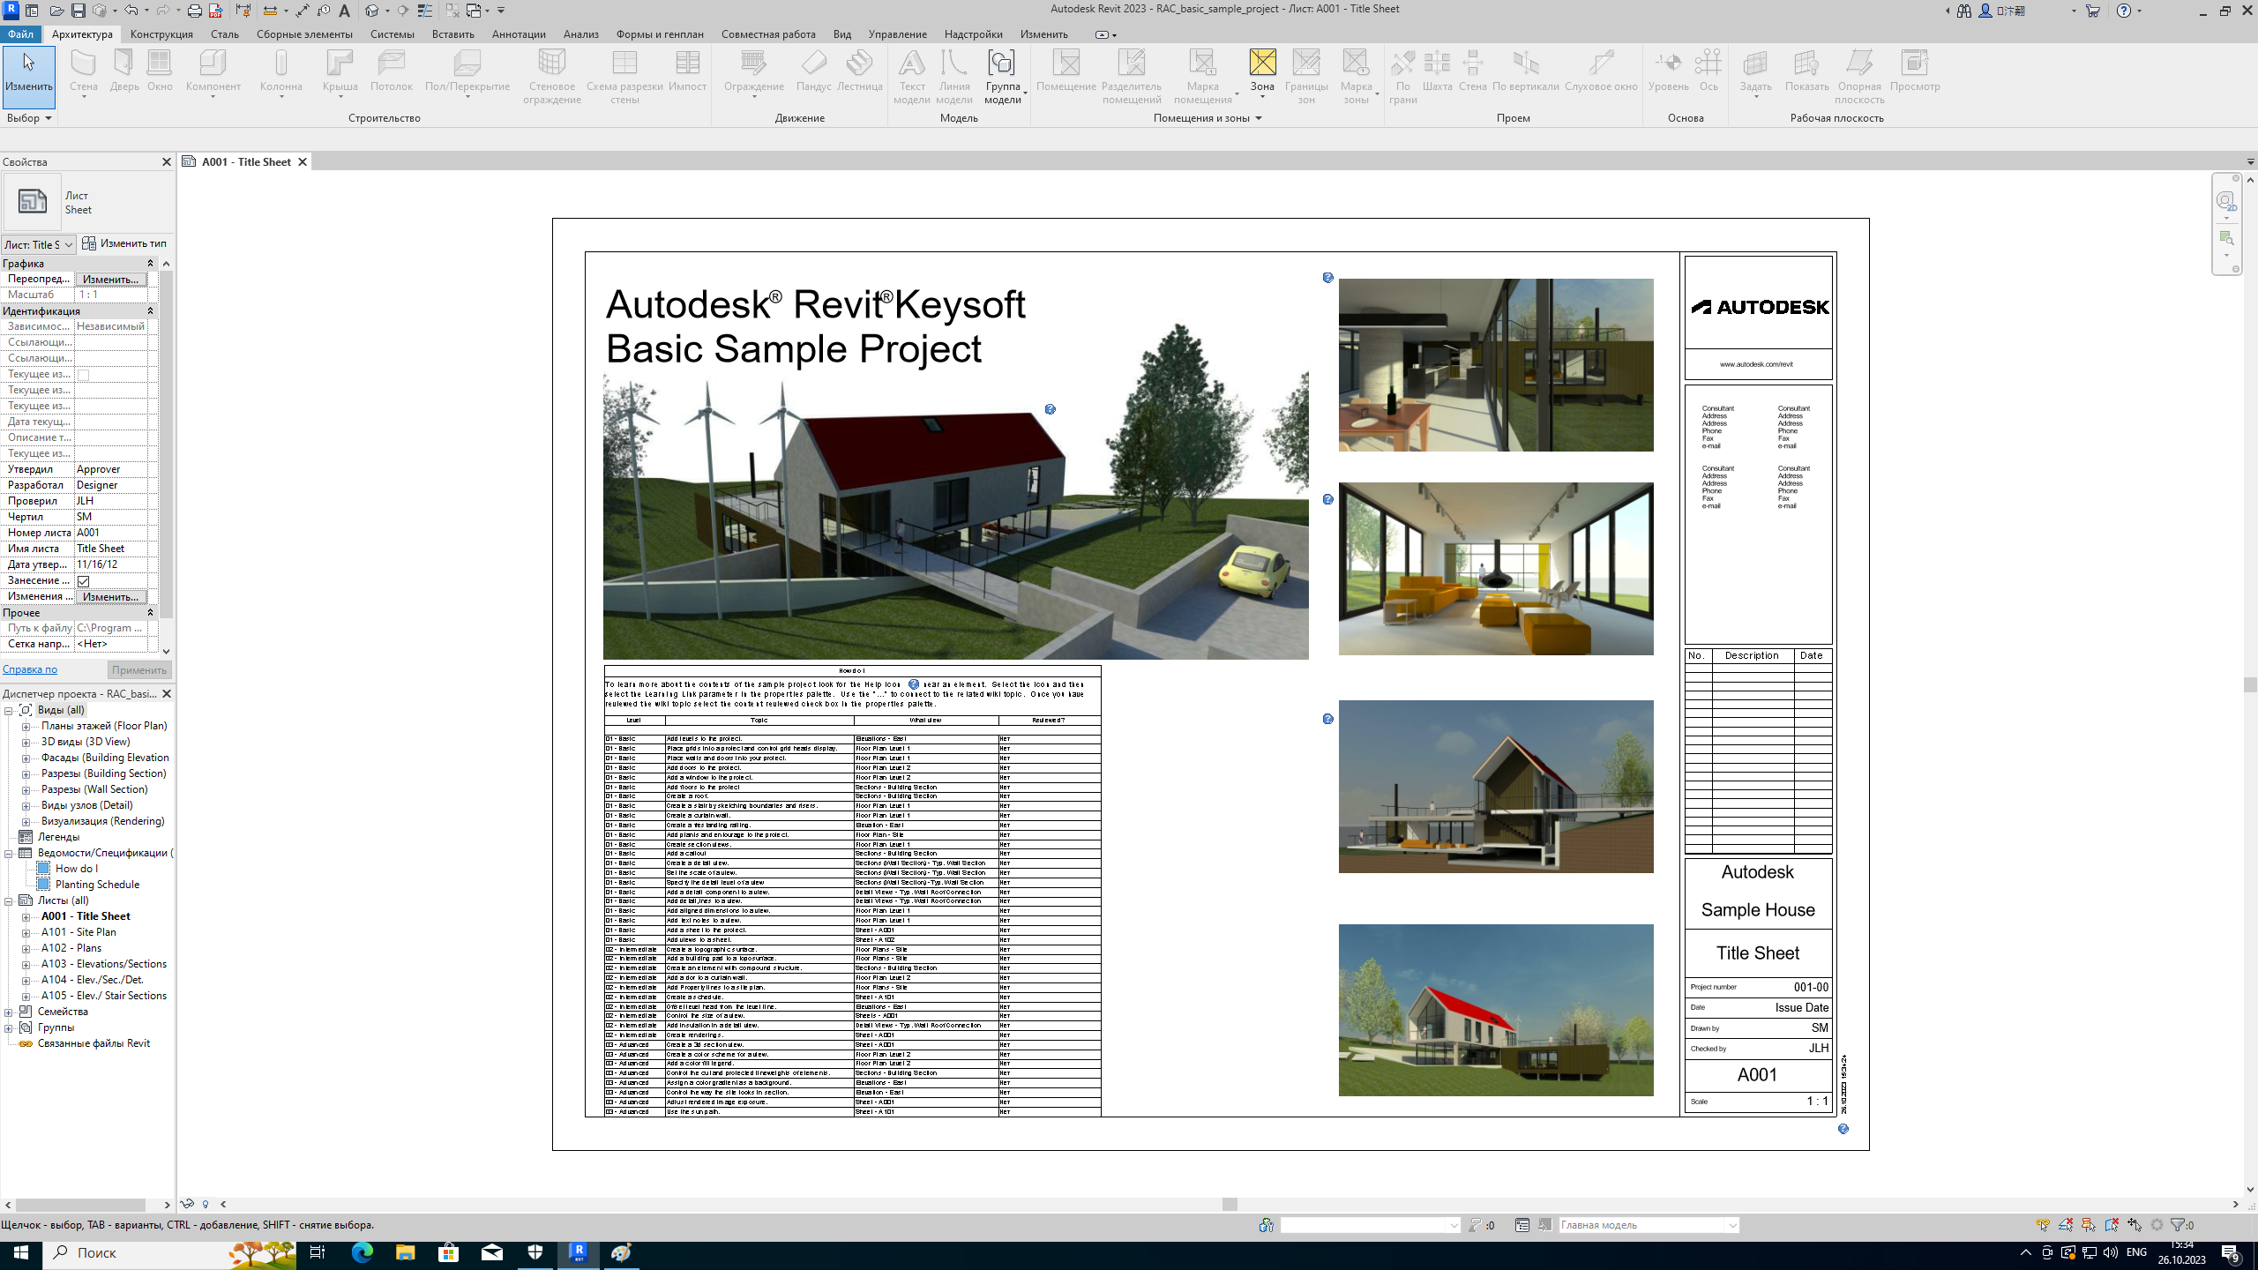This screenshot has width=2258, height=1270.
Task: Click the Open folder icon in quick access toolbar
Action: coord(56,11)
